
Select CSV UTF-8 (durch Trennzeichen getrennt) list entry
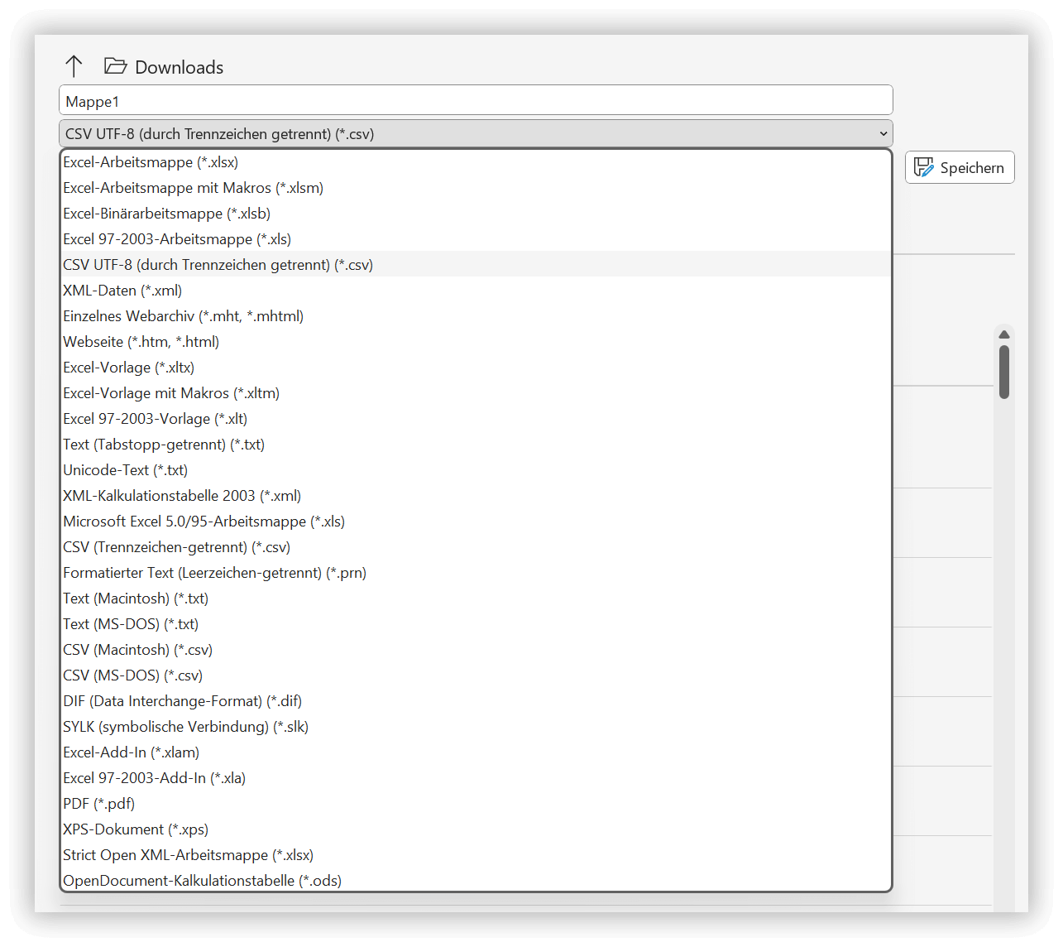click(476, 265)
